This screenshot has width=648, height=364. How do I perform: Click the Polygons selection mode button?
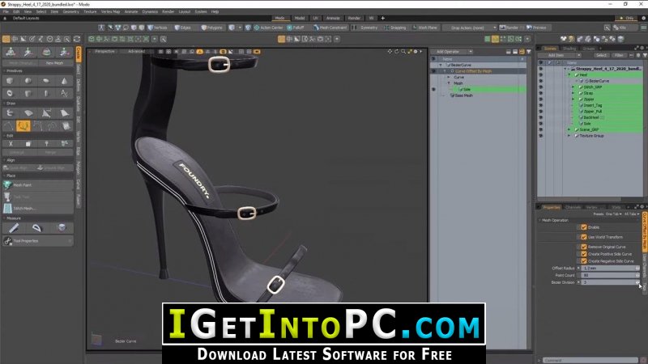[x=212, y=28]
